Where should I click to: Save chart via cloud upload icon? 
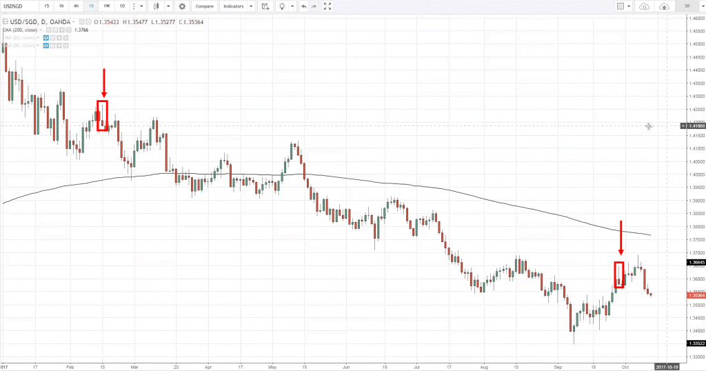coord(665,6)
